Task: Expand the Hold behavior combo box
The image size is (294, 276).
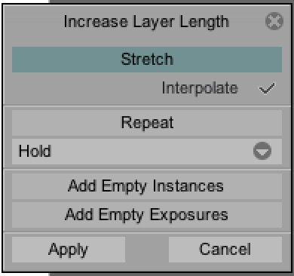Action: [147, 152]
